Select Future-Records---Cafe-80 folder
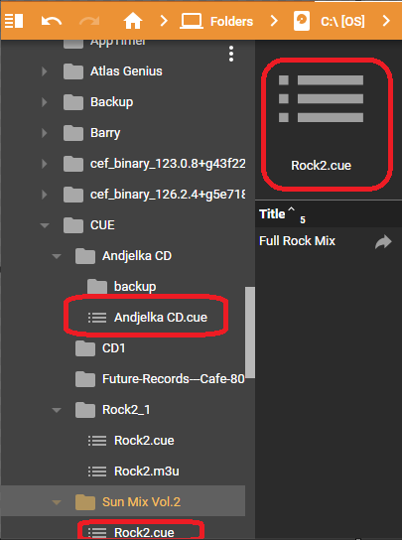The height and width of the screenshot is (540, 402). pyautogui.click(x=174, y=379)
